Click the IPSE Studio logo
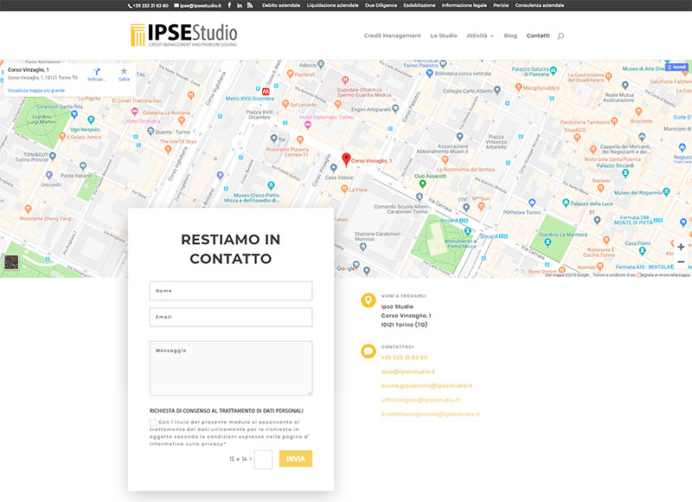 click(x=184, y=35)
